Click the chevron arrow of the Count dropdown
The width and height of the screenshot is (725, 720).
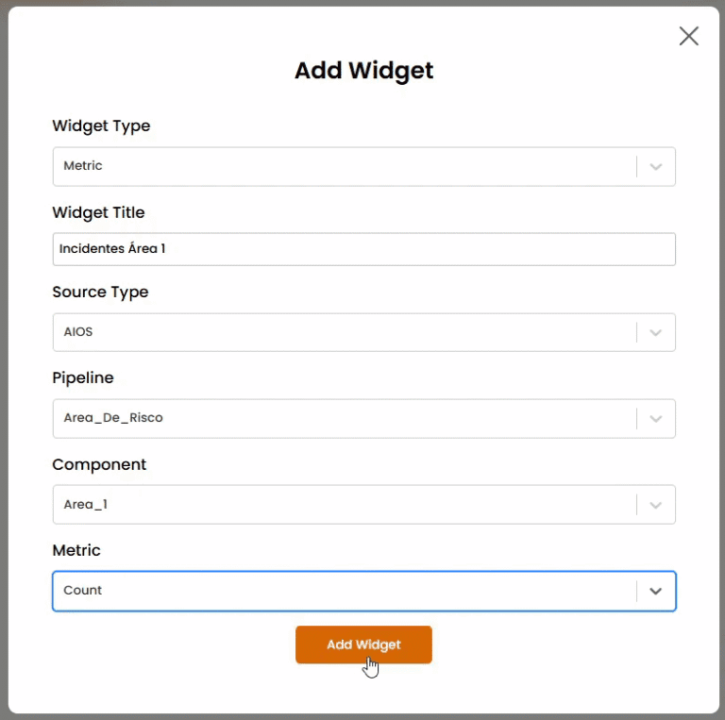[656, 592]
